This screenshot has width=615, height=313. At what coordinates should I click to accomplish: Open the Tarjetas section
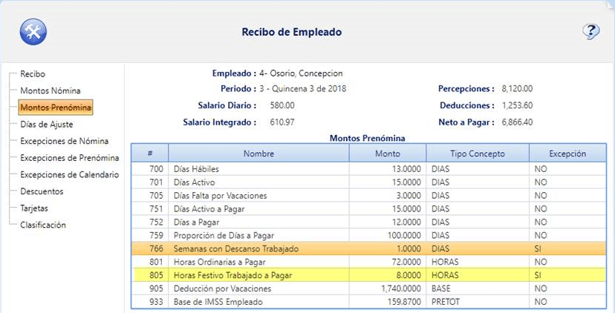point(34,208)
